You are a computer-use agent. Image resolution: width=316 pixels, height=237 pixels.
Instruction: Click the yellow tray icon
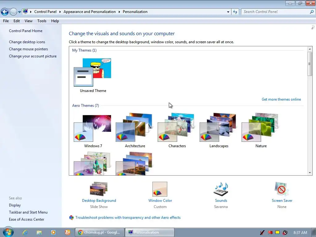[277, 232]
